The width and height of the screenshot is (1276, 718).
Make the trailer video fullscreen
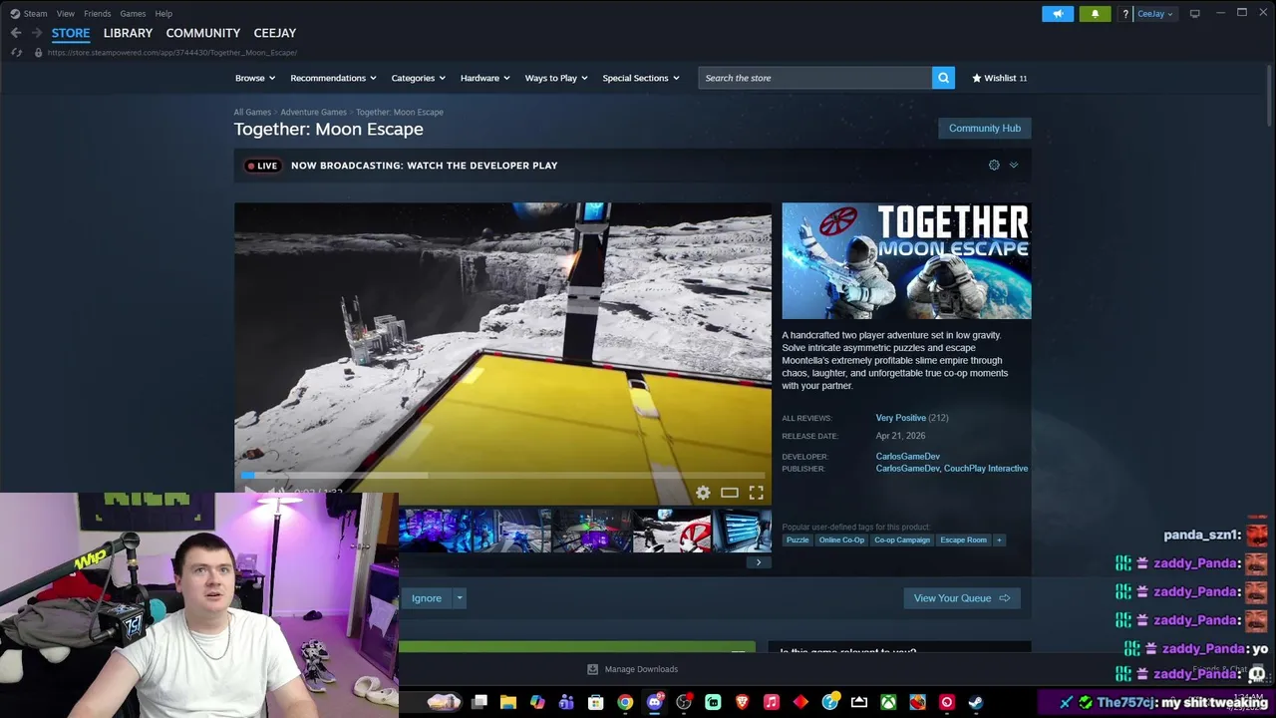(757, 493)
